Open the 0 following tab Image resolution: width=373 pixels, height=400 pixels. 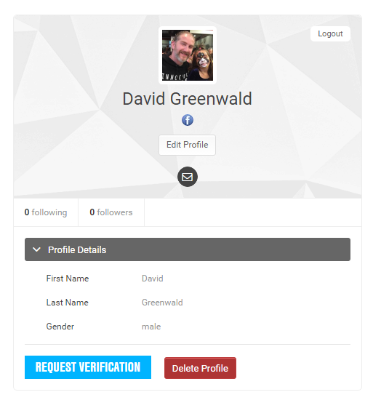[46, 212]
